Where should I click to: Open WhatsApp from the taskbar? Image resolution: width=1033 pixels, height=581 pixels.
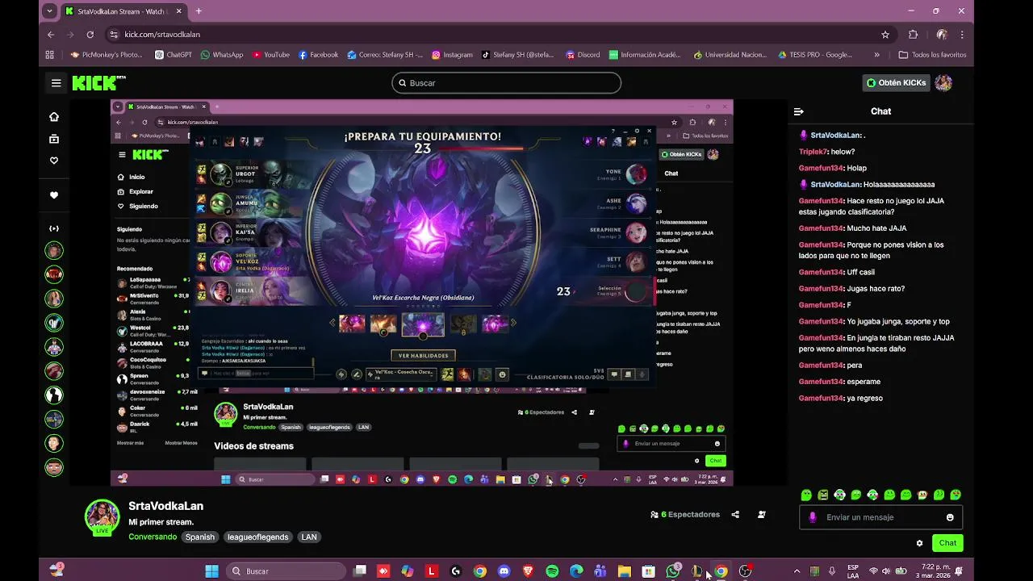coord(672,571)
